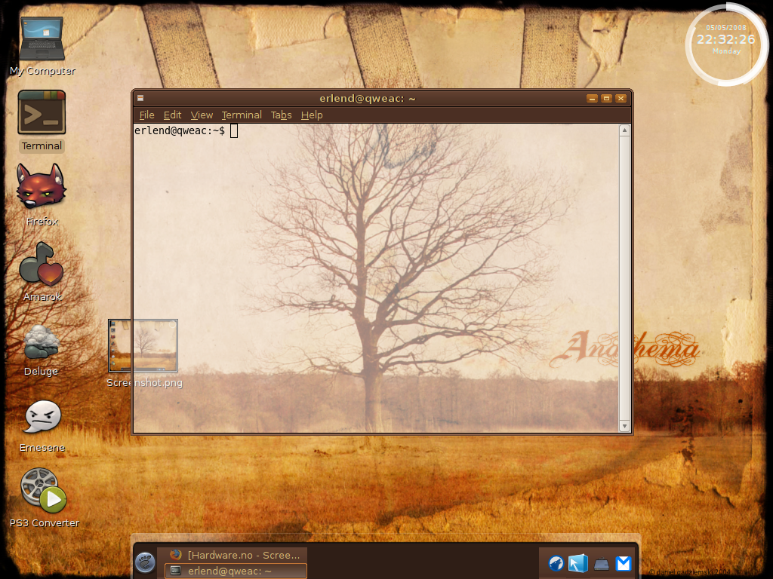Open the Help menu in terminal
Viewport: 773px width, 579px height.
tap(312, 115)
